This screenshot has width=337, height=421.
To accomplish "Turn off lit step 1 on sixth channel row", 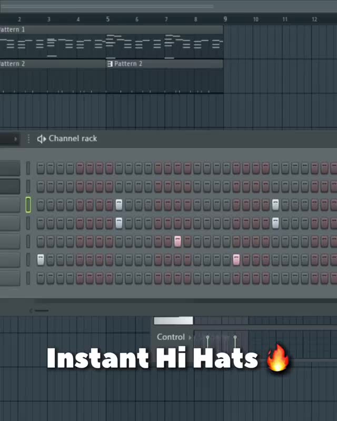I will point(41,259).
